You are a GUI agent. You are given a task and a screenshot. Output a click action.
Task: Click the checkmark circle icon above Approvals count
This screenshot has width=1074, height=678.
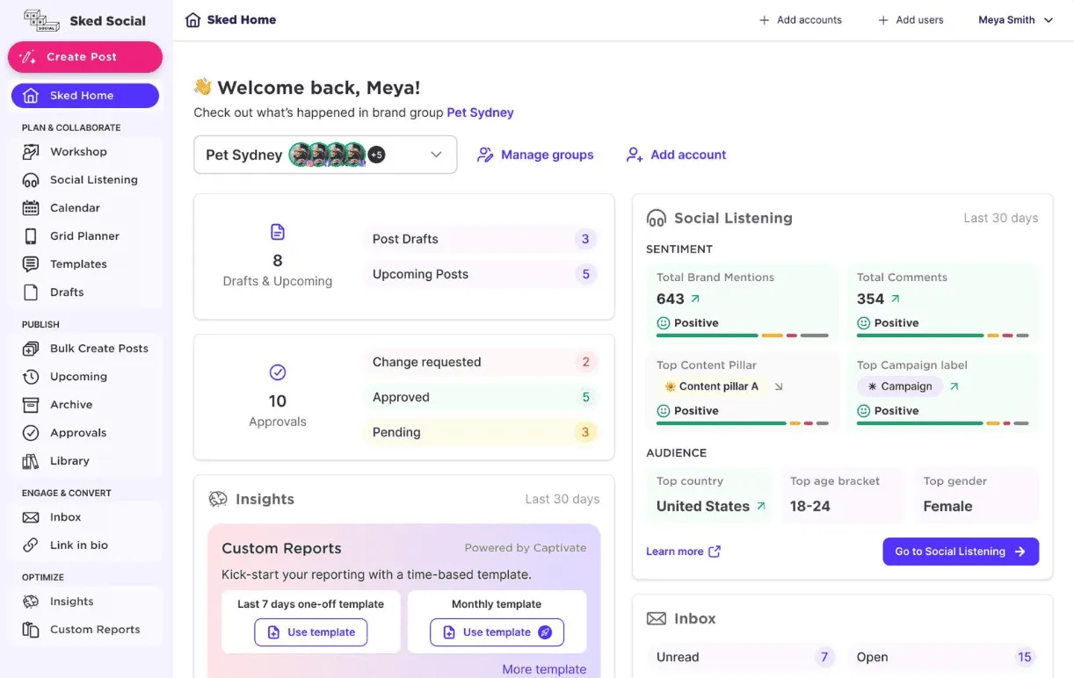click(278, 372)
